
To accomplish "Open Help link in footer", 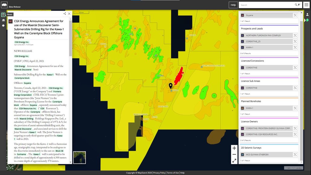I will [182, 173].
